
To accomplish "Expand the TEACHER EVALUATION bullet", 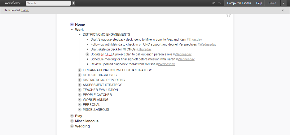I will 80,90.
